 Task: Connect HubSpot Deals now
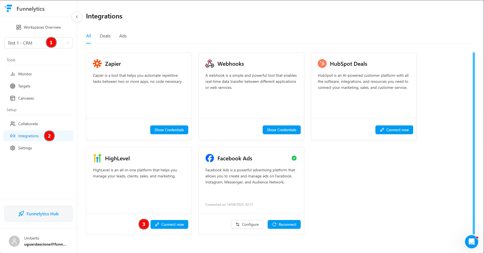pyautogui.click(x=394, y=130)
